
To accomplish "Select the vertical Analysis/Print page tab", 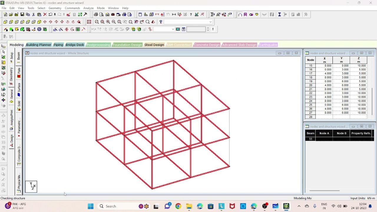I will (x=11, y=120).
